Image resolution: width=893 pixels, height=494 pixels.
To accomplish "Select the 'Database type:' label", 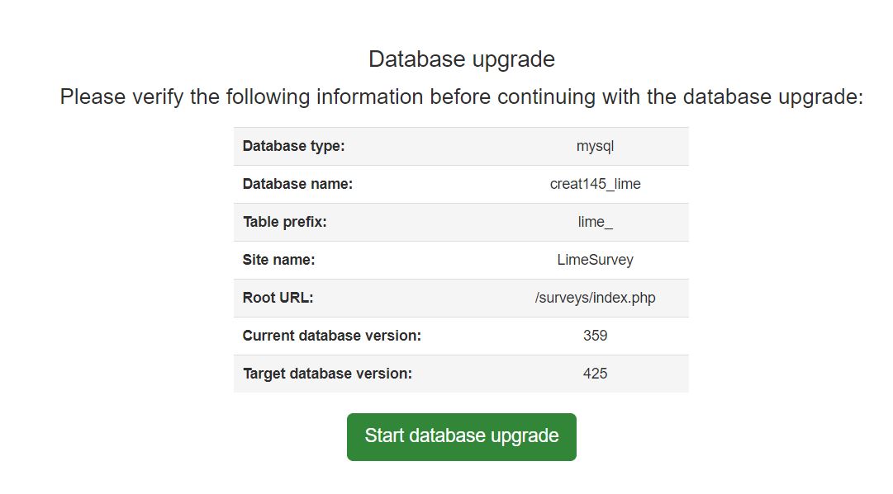I will (x=293, y=146).
